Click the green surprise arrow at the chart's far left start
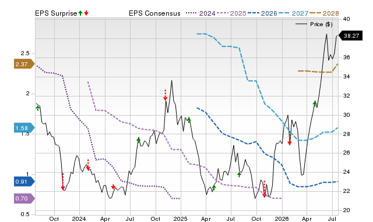This screenshot has width=373, height=222. point(37,108)
